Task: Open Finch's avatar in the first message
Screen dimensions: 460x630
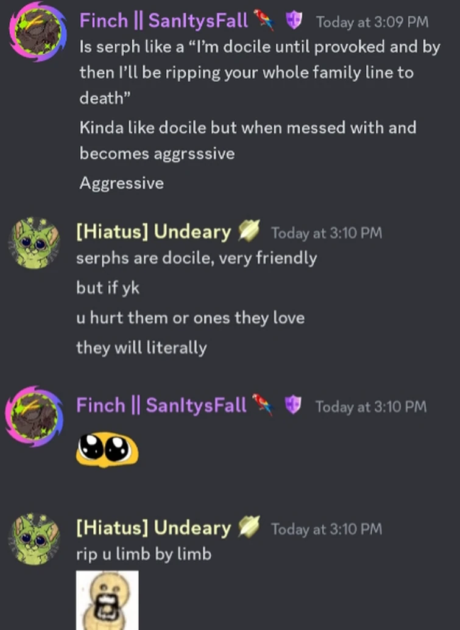Action: click(x=38, y=31)
